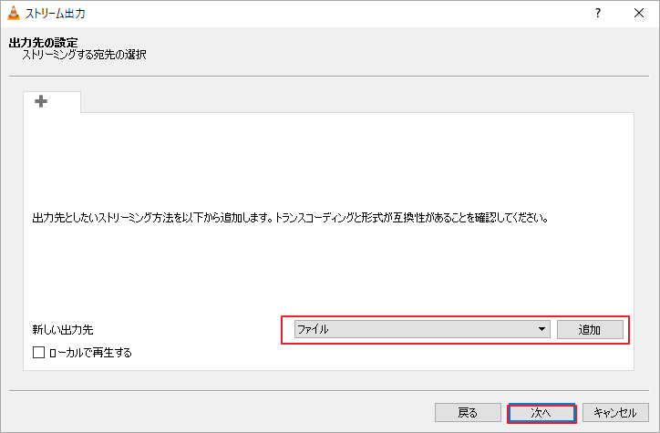Cancel the dialog with キャンセル
This screenshot has height=433, width=660.
pyautogui.click(x=615, y=412)
